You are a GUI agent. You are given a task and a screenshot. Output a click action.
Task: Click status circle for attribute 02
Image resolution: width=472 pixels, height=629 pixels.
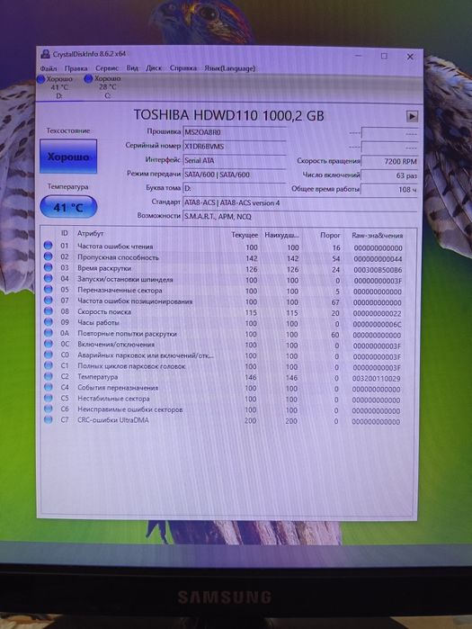48,256
